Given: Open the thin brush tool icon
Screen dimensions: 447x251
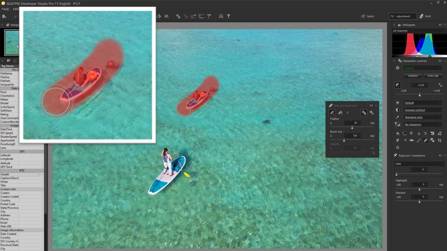Looking at the screenshot, I should pos(418,140).
